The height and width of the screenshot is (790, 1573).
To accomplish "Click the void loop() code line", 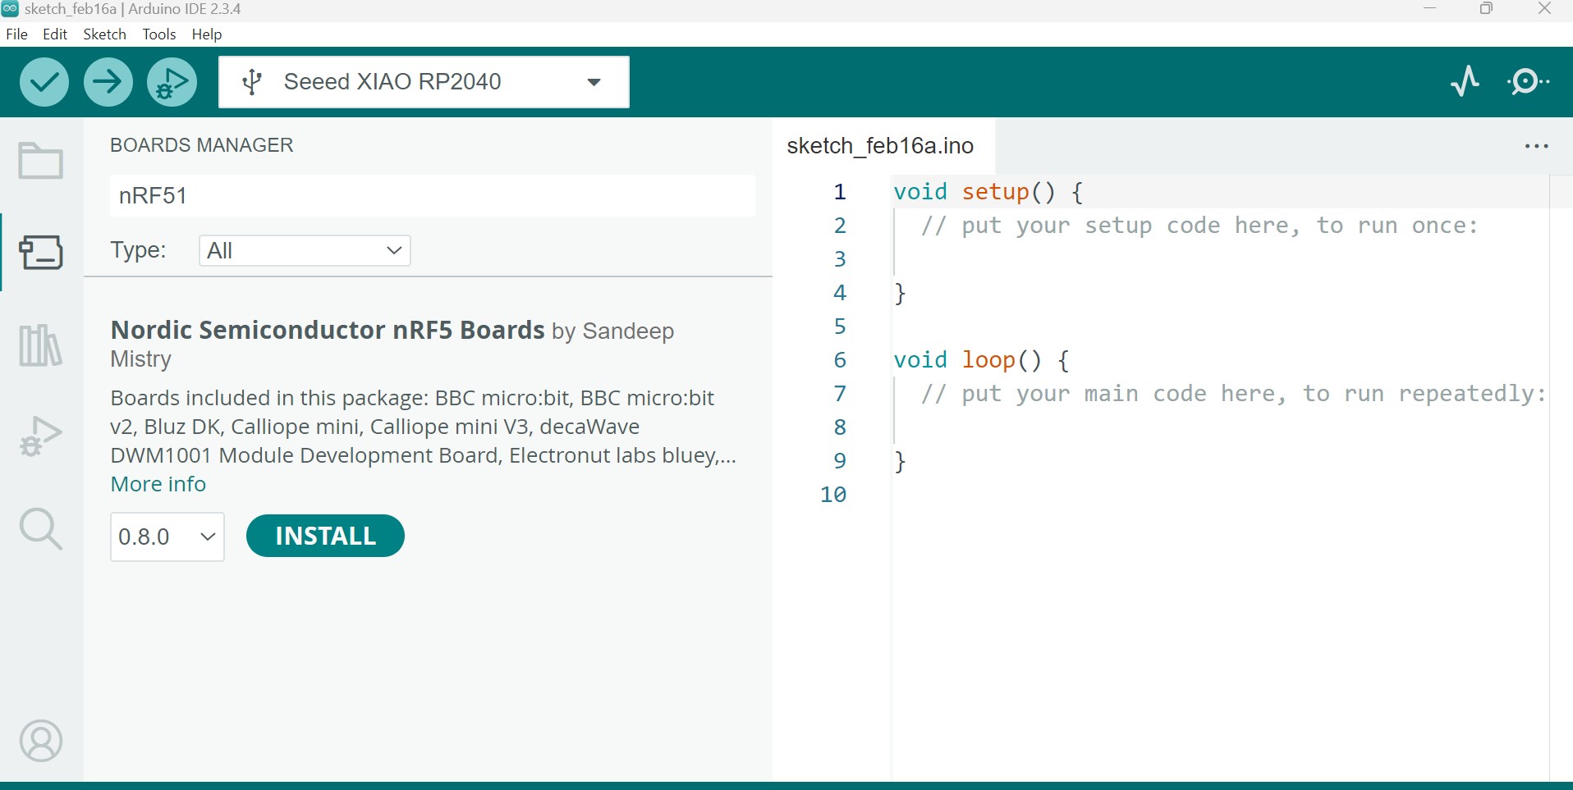I will (982, 360).
